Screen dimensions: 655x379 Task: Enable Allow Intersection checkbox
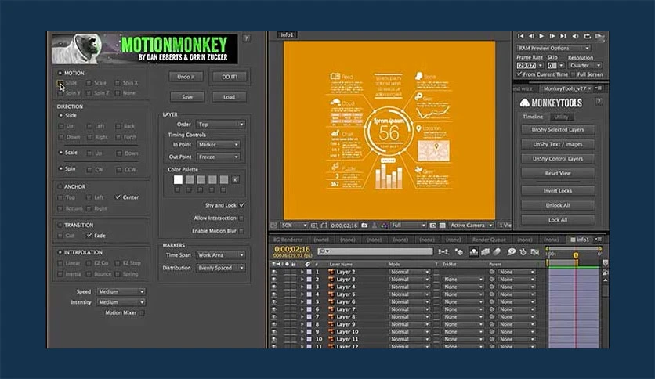tap(242, 218)
